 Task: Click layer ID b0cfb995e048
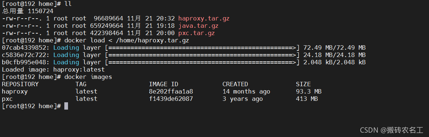click(x=24, y=62)
